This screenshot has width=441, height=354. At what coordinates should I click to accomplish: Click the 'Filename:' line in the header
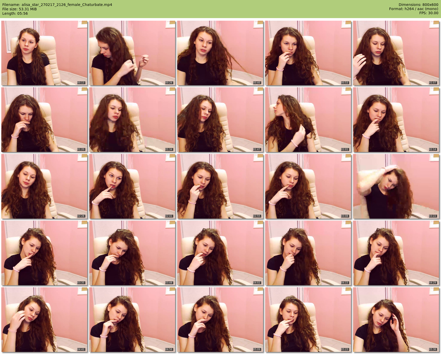(57, 5)
